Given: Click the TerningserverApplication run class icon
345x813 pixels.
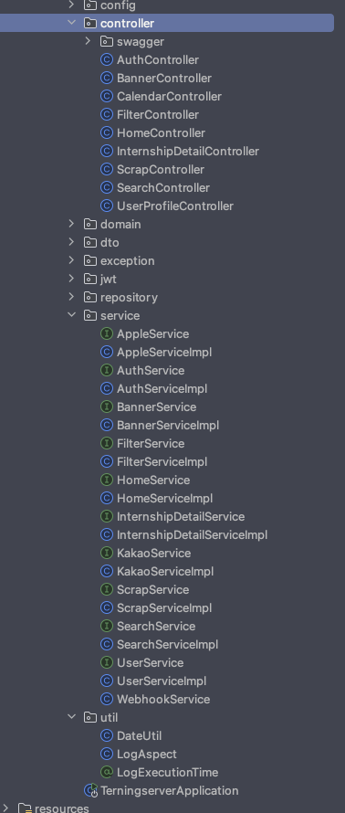Looking at the screenshot, I should [x=90, y=791].
